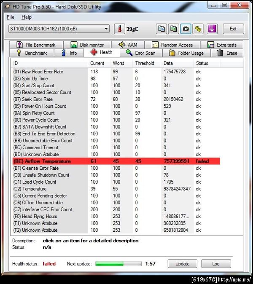Switch to the Folder Usage tab
This screenshot has width=253, height=284.
pos(186,53)
